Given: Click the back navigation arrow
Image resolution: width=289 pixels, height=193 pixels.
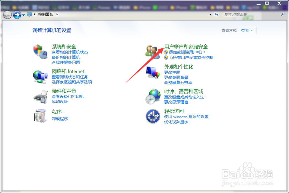Looking at the screenshot, I should 8,14.
